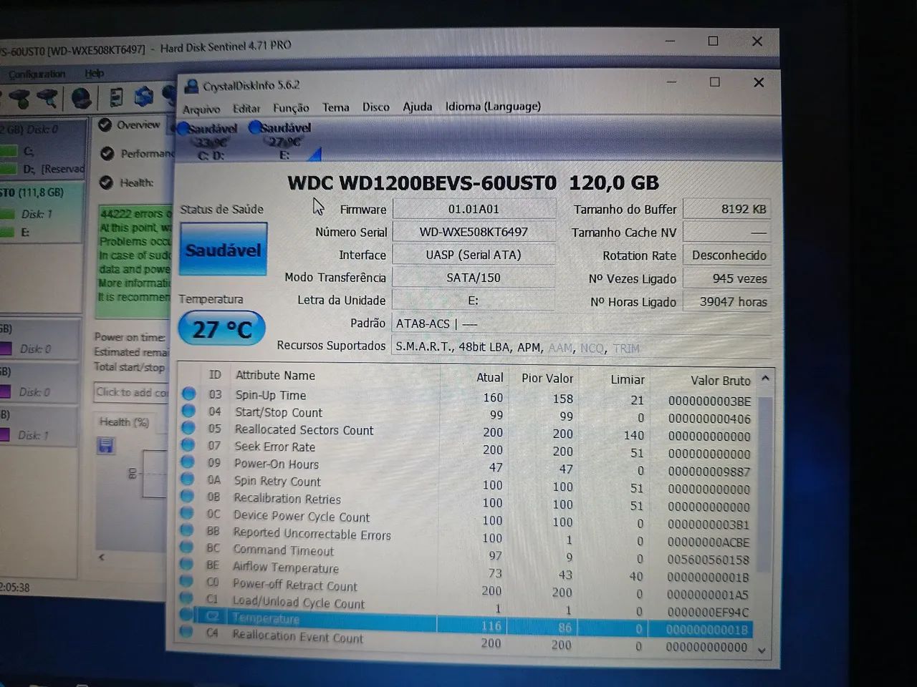This screenshot has width=917, height=687.
Task: Open the Função menu
Action: (x=291, y=107)
